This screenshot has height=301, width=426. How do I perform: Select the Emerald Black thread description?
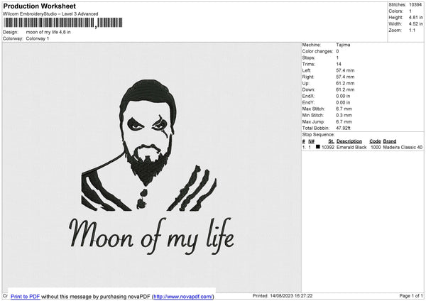[x=351, y=147]
